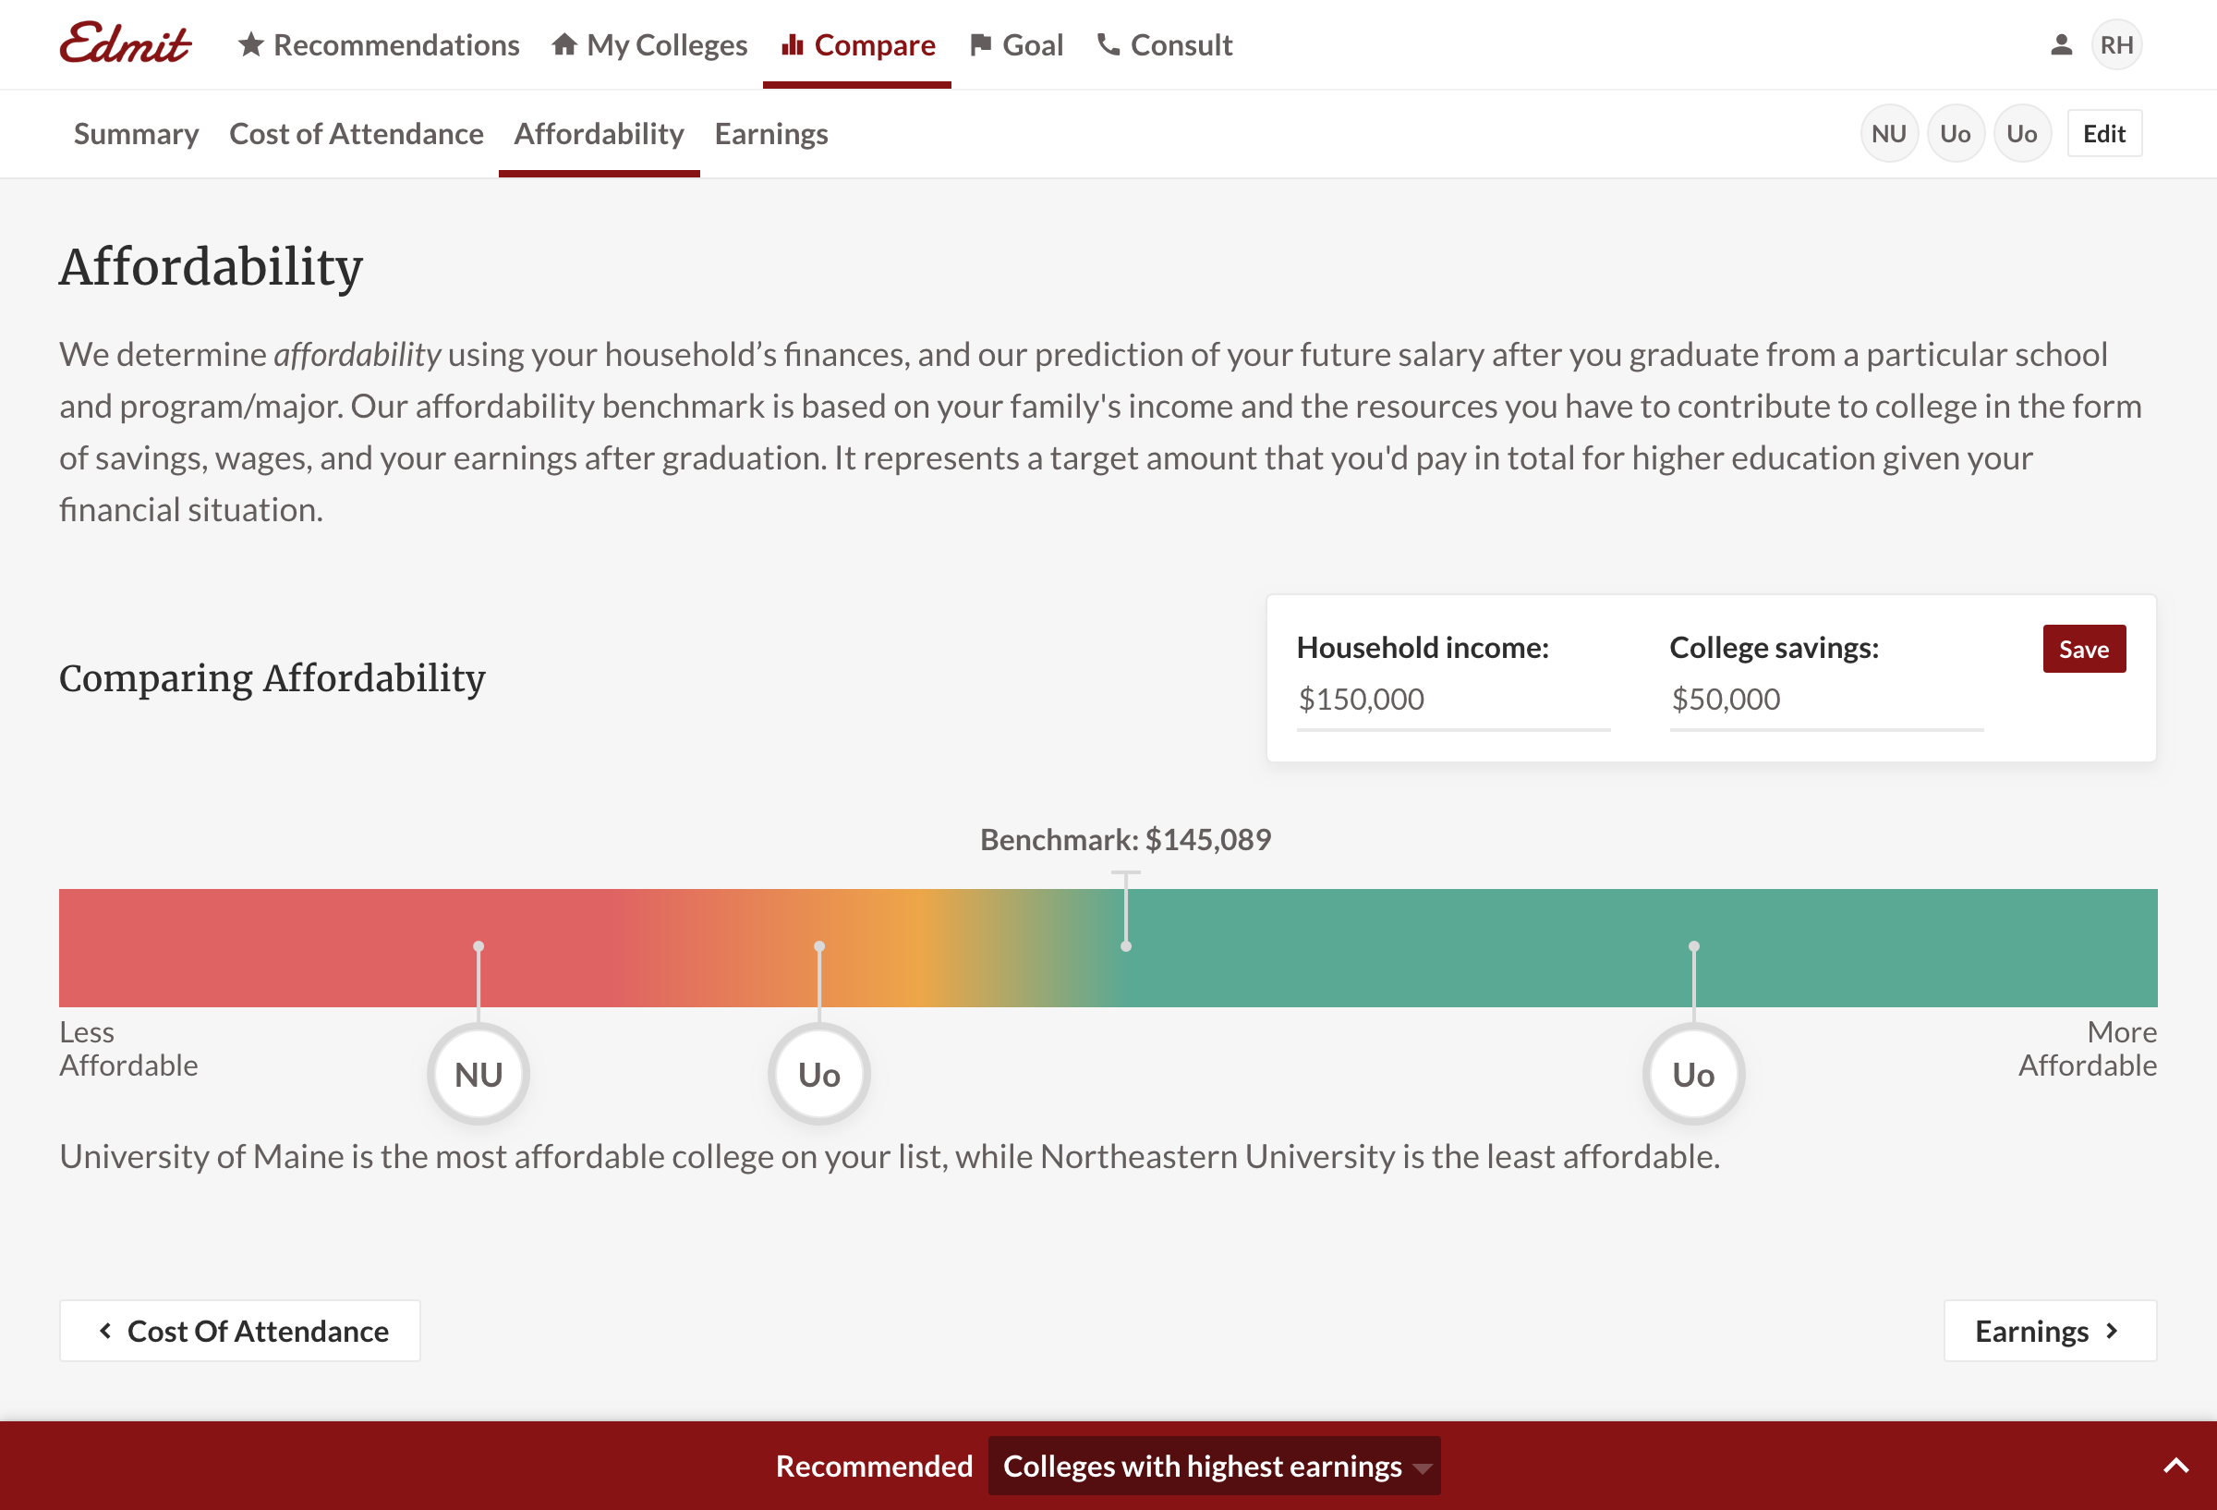Click the College savings input field

(1826, 700)
